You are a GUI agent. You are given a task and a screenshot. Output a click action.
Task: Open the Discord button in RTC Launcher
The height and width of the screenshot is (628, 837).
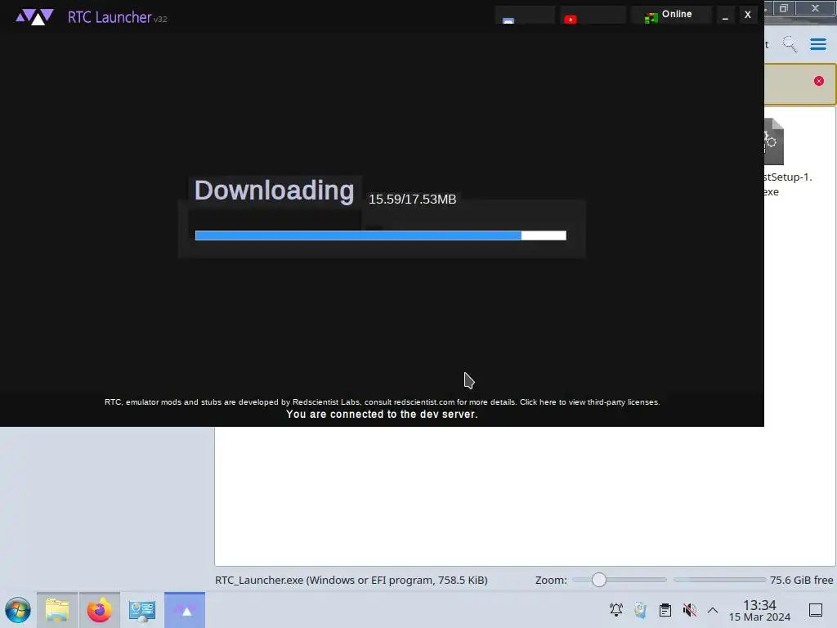click(x=525, y=15)
